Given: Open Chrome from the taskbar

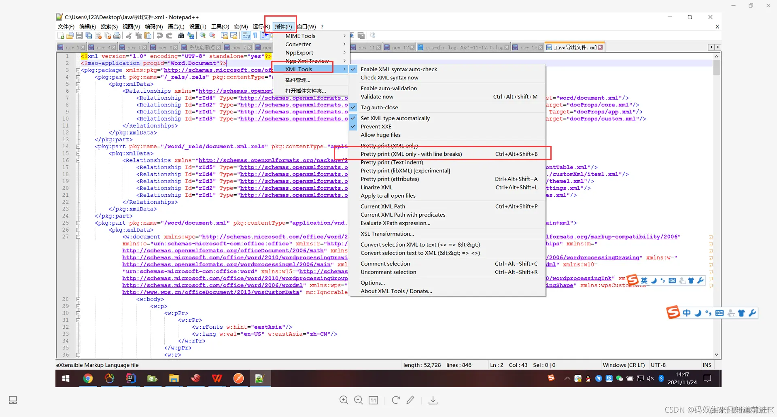Looking at the screenshot, I should point(88,378).
